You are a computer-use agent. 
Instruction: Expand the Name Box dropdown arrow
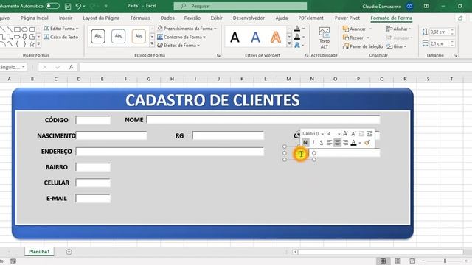click(23, 67)
